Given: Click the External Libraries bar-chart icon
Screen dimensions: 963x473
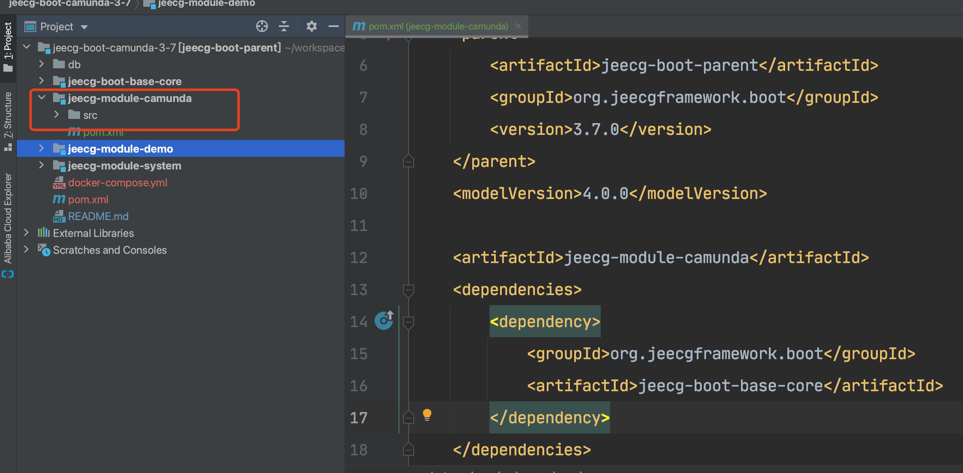Looking at the screenshot, I should tap(44, 233).
